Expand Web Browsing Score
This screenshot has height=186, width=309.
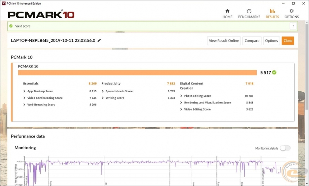[24, 105]
